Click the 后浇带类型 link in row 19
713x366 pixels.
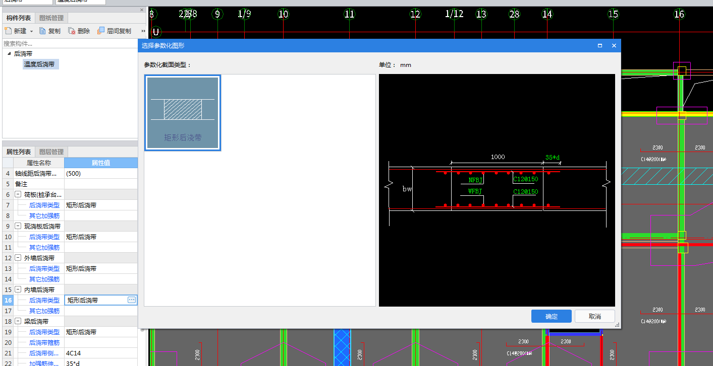click(x=44, y=332)
